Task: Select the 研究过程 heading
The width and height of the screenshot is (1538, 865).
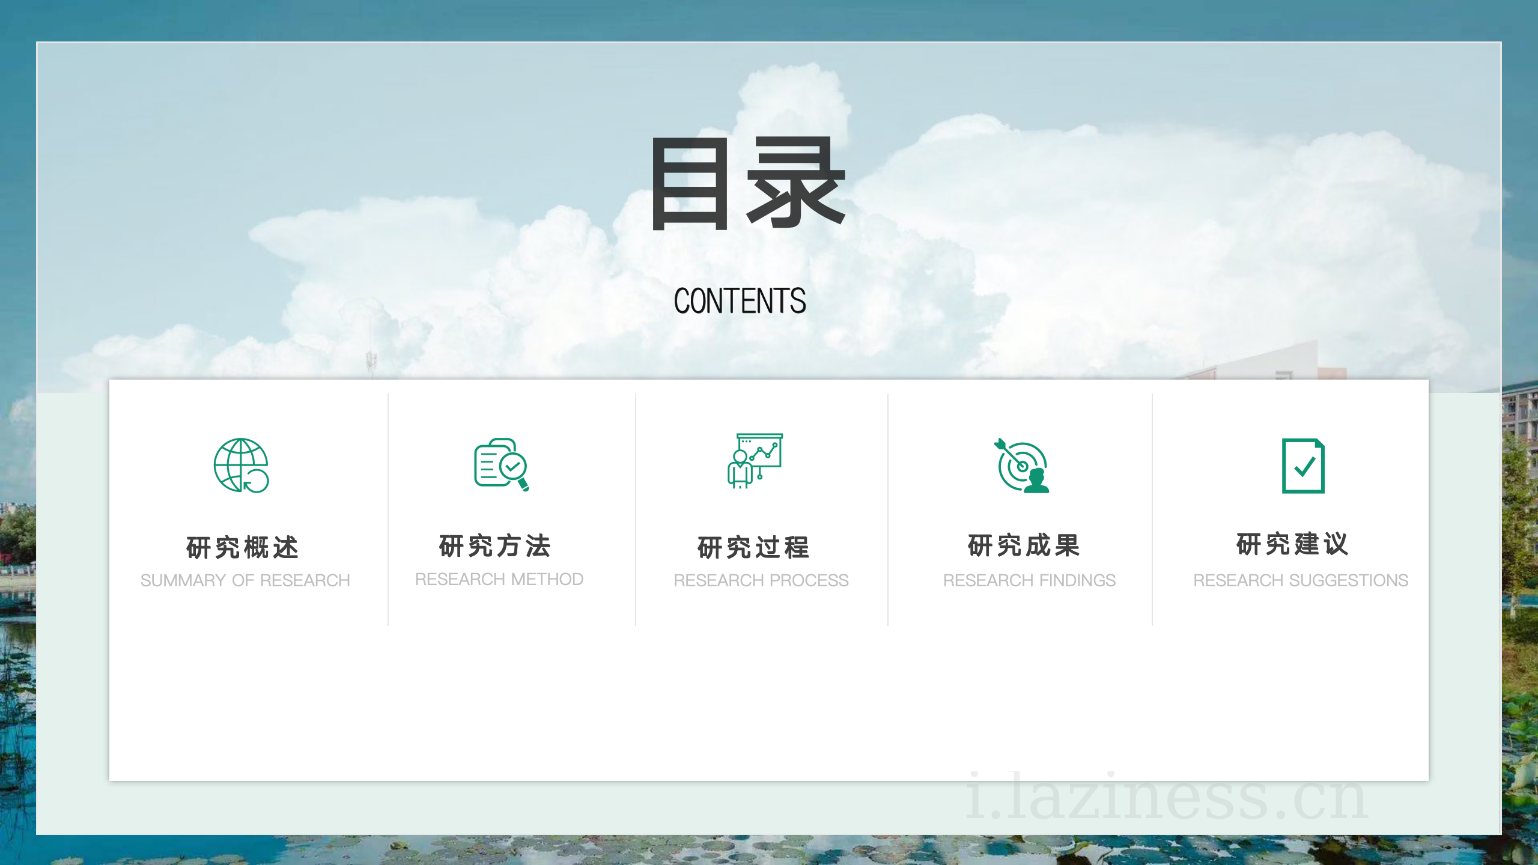Action: pyautogui.click(x=754, y=547)
